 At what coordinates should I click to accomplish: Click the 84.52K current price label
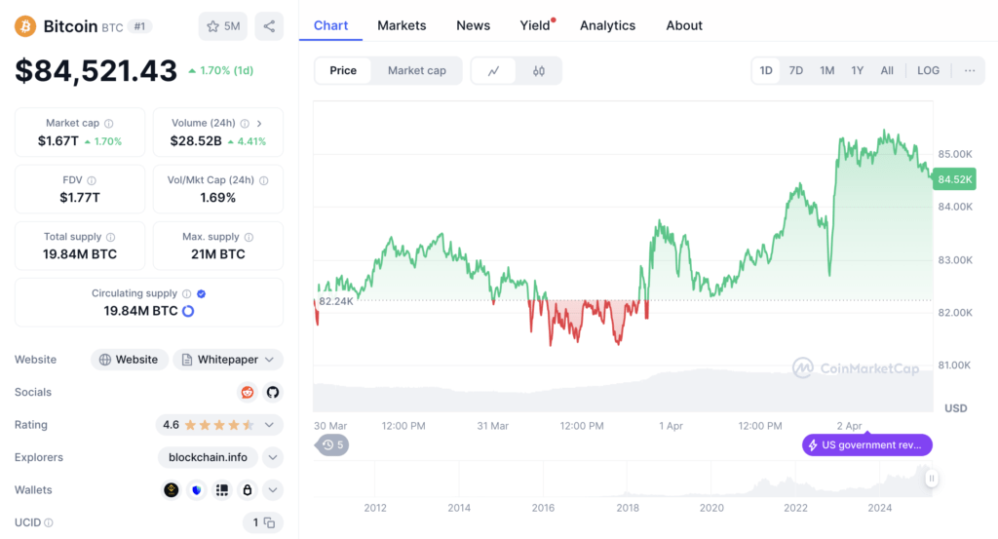pyautogui.click(x=954, y=179)
